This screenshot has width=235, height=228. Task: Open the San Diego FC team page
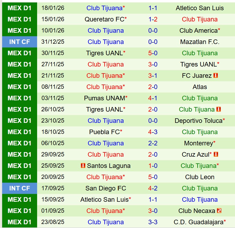(106, 188)
